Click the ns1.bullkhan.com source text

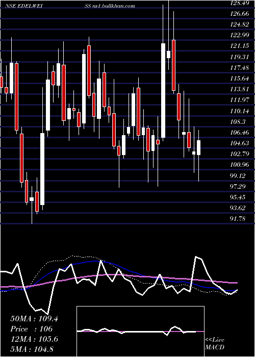[114, 6]
